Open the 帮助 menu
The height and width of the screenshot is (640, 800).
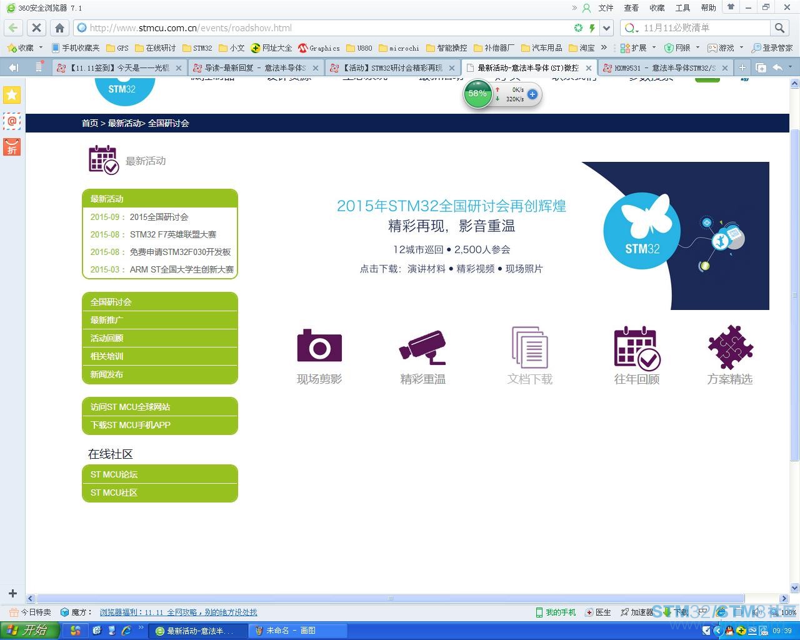coord(708,8)
